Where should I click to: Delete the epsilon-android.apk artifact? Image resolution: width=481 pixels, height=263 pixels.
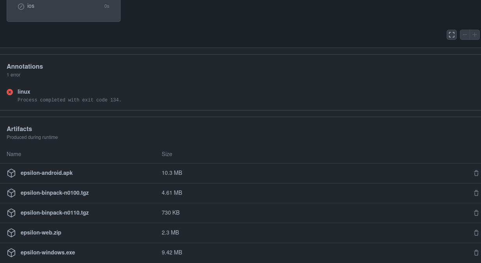tap(476, 173)
